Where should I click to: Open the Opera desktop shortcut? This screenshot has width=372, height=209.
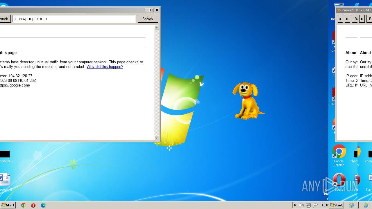point(339,182)
